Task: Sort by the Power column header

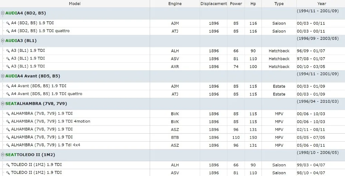Action: pos(236,4)
